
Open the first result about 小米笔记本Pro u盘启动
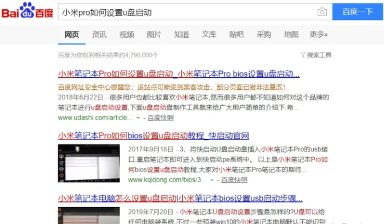point(179,74)
